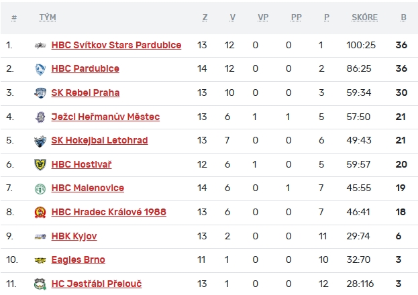Click the HBC Hostivař team logo
Image resolution: width=418 pixels, height=295 pixels.
40,165
